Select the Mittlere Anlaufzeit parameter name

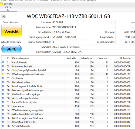pyautogui.click(x=22, y=66)
